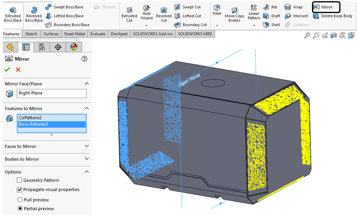
Task: Select the Revolved Cut tool
Action: coord(163,14)
